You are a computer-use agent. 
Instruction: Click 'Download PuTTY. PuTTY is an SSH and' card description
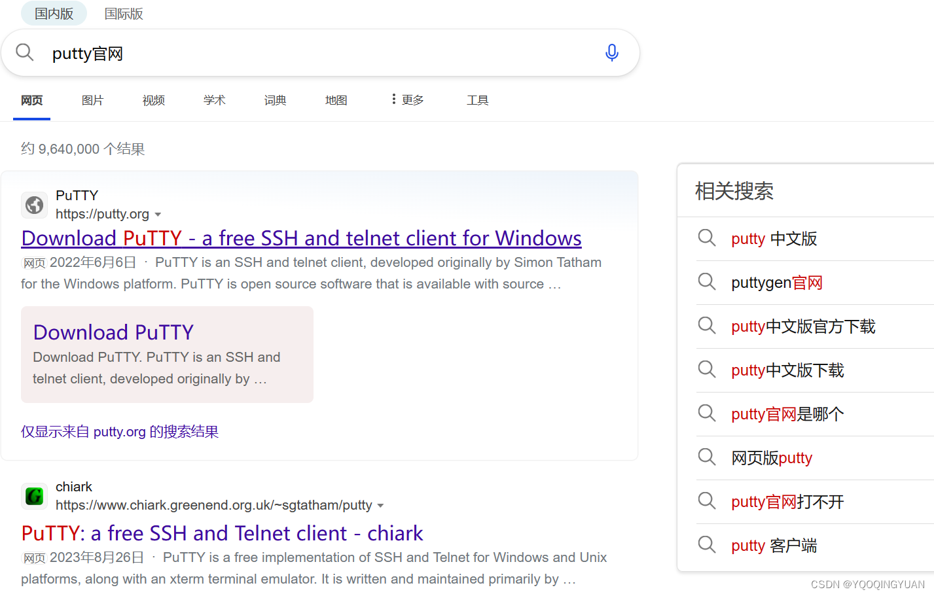(156, 357)
